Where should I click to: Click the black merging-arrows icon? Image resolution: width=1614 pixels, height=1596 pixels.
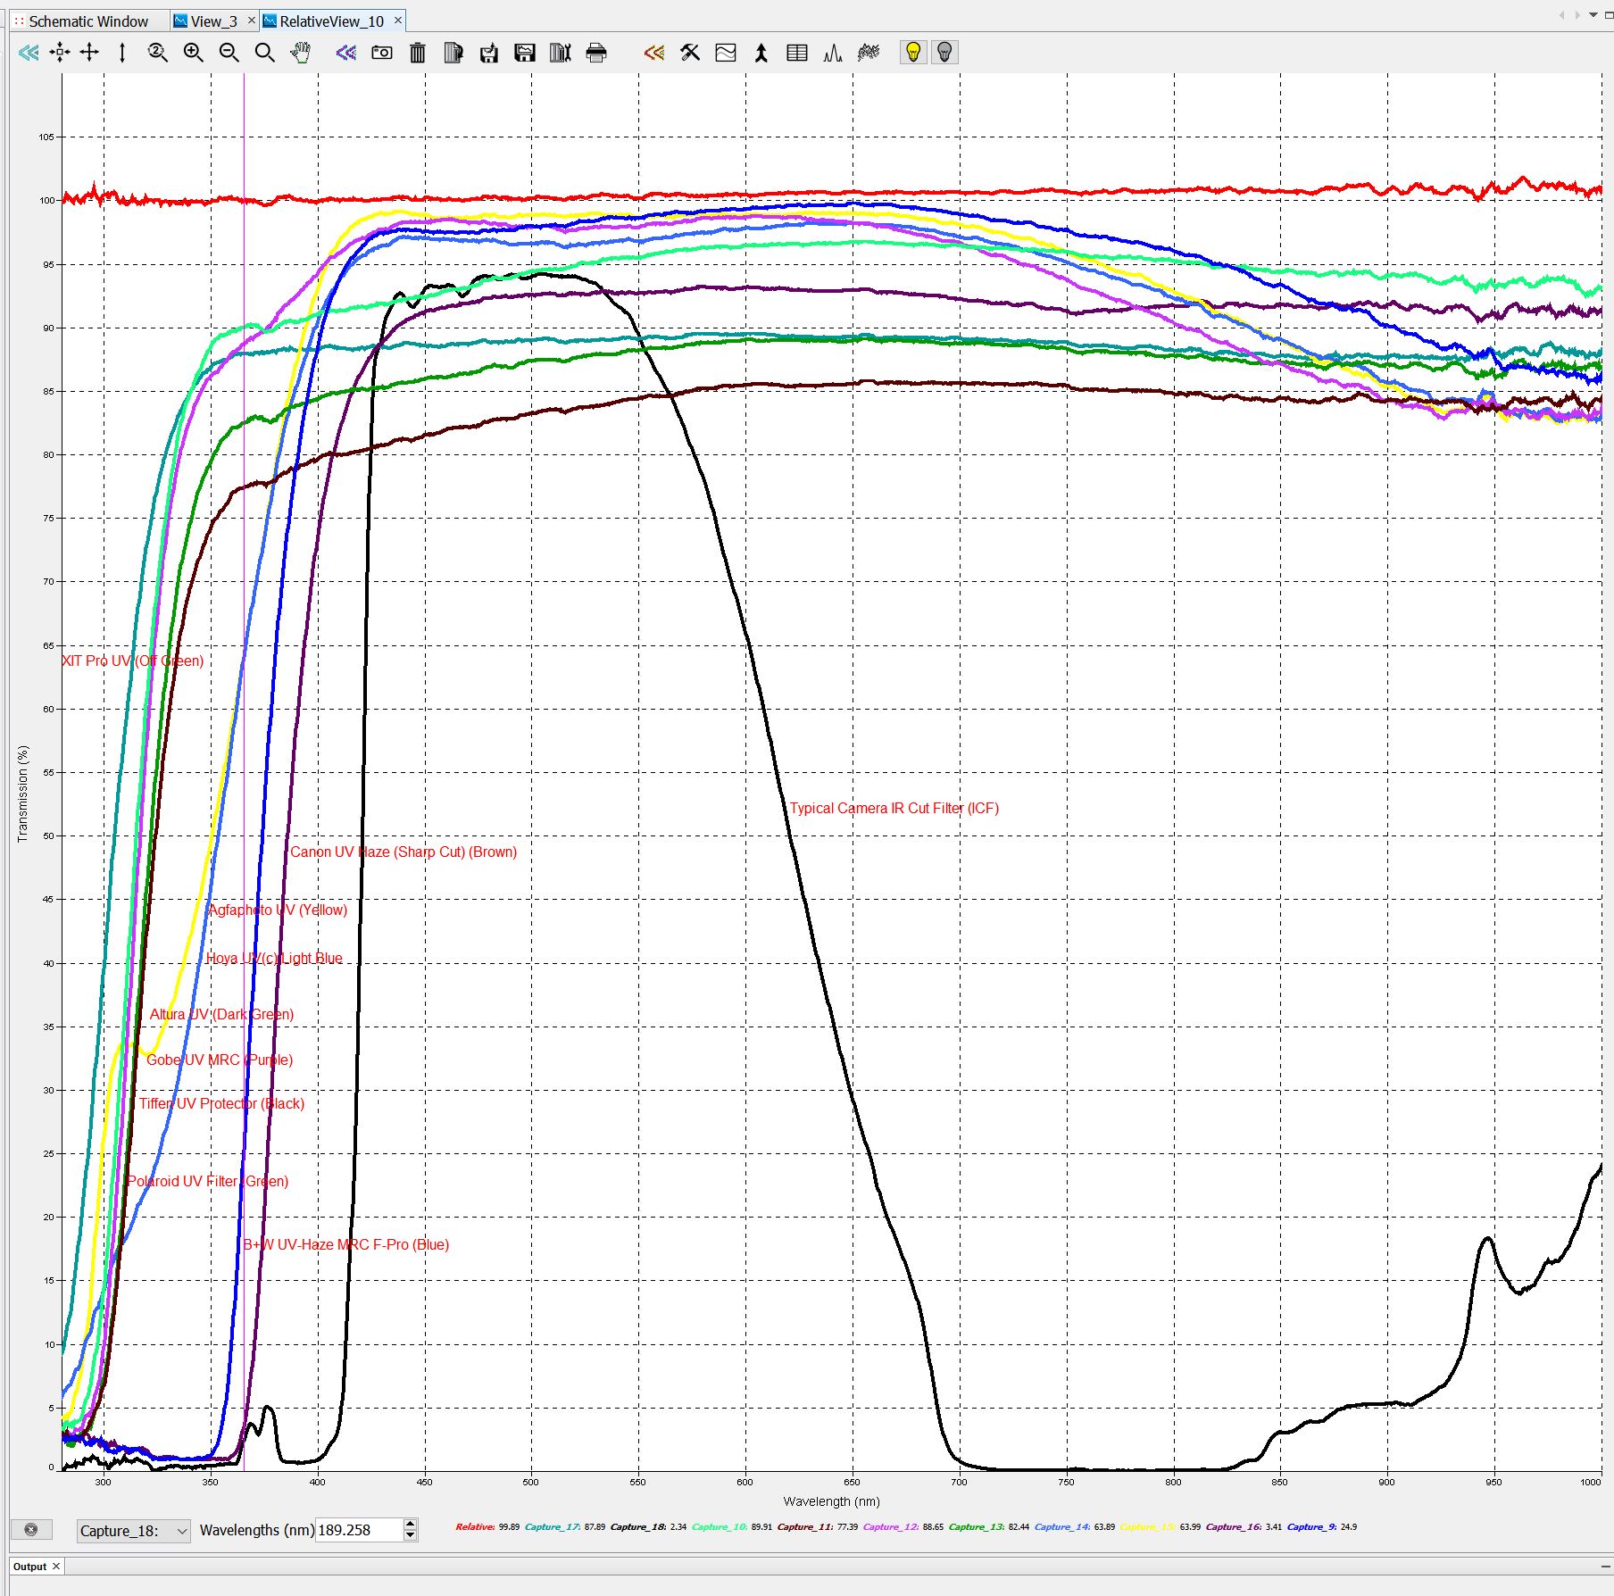pos(761,53)
